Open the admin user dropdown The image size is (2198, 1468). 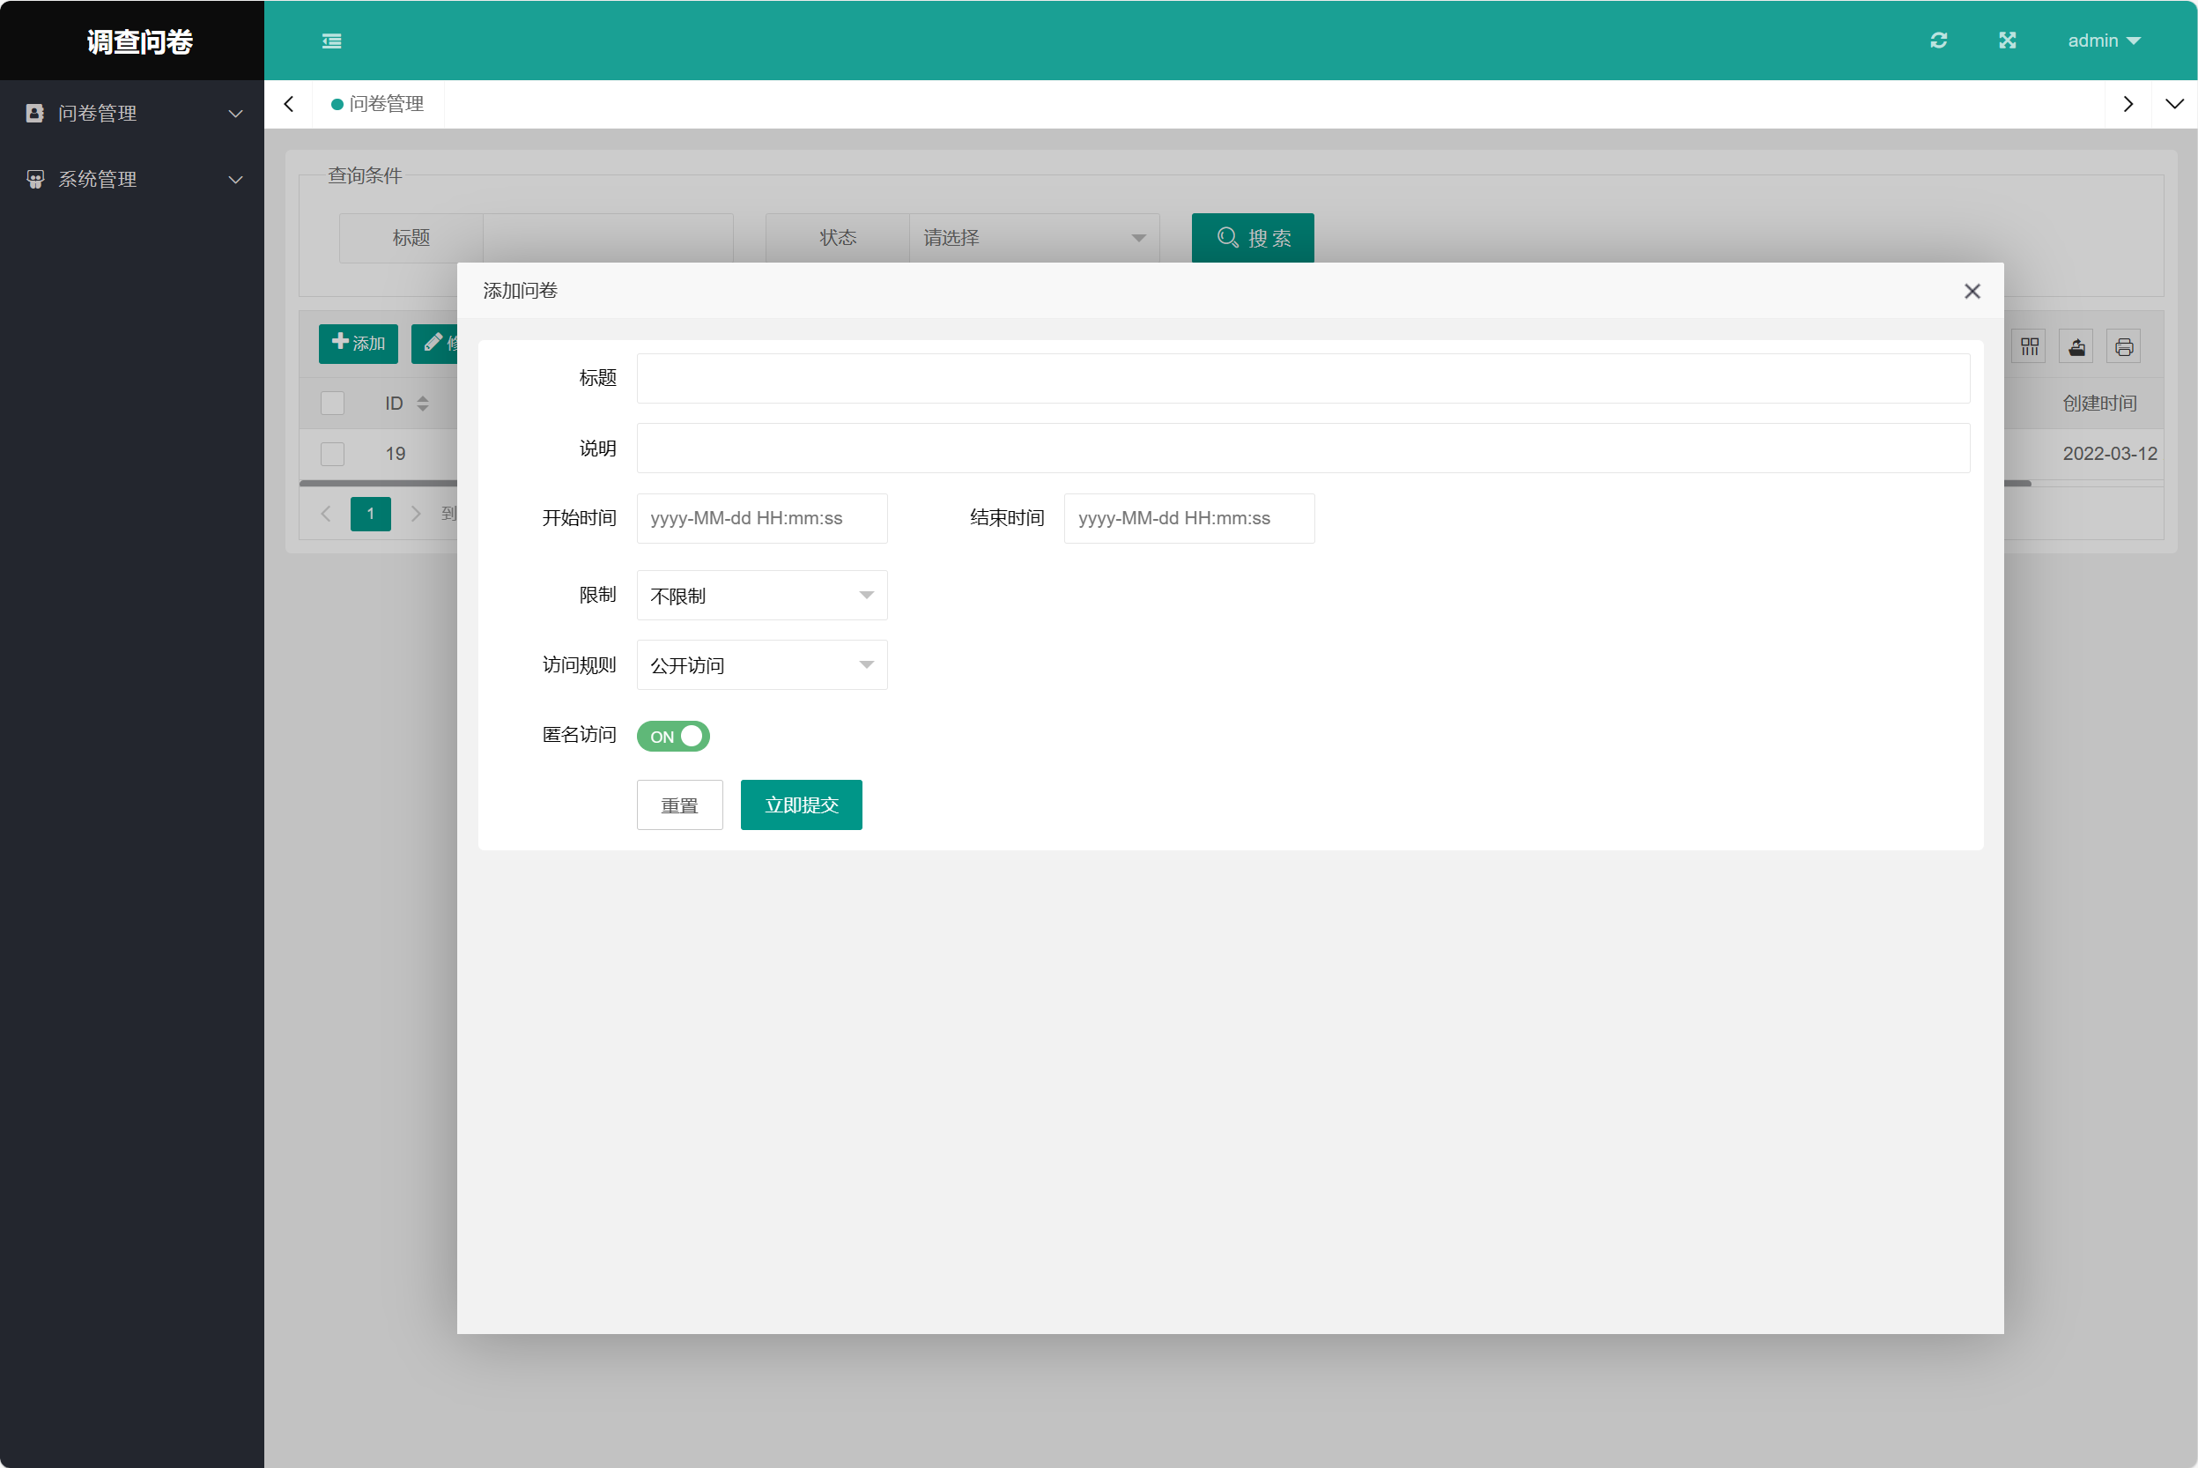pos(2104,41)
